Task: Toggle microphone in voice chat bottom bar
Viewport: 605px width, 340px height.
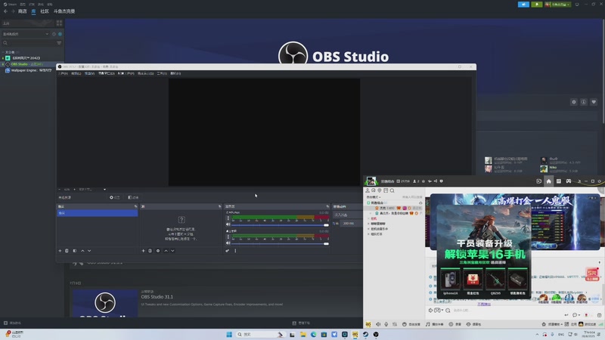Action: [x=386, y=324]
